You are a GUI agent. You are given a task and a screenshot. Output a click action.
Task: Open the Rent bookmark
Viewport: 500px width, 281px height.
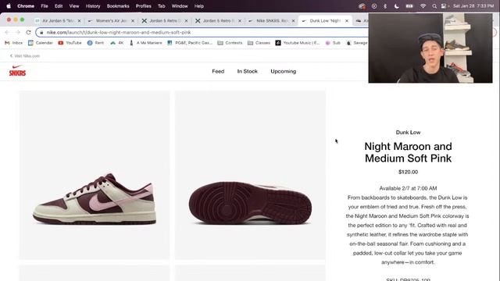tap(95, 43)
